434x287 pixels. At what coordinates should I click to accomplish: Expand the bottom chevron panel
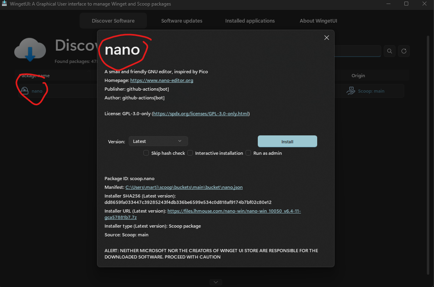coord(216,282)
